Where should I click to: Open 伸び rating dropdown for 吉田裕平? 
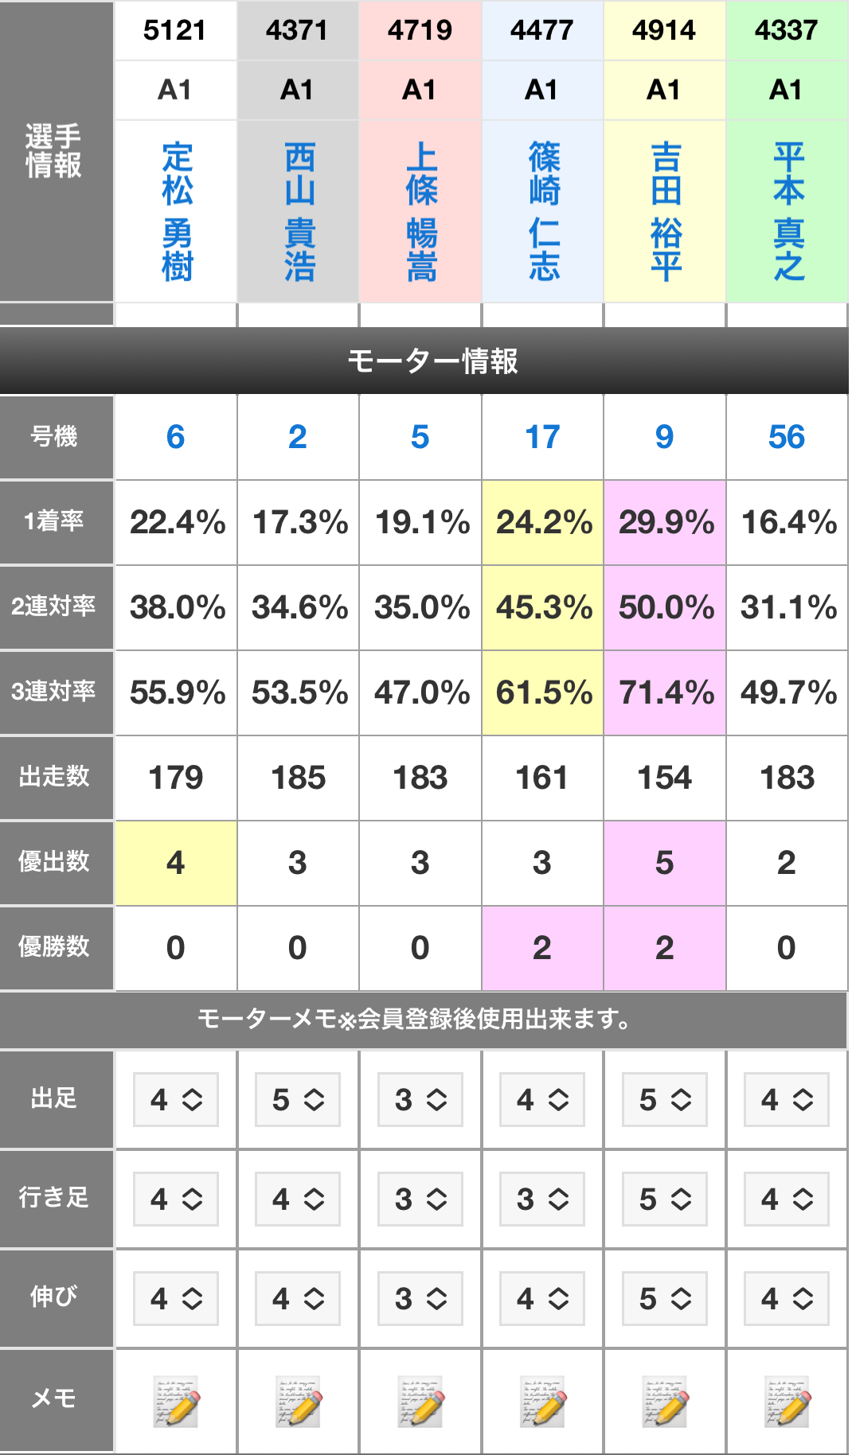click(665, 1299)
